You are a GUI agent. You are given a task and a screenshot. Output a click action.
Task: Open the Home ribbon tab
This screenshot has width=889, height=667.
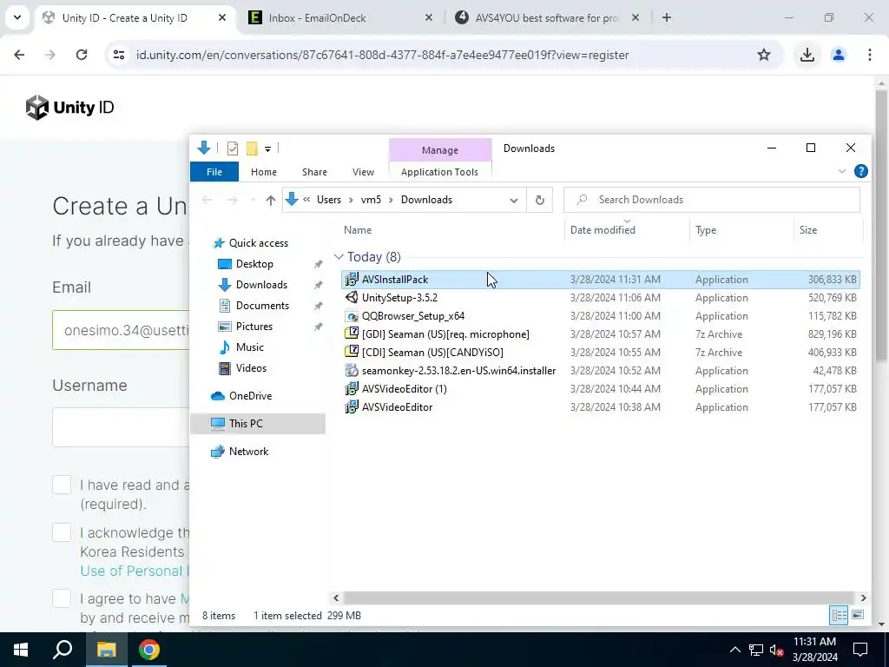tap(264, 172)
